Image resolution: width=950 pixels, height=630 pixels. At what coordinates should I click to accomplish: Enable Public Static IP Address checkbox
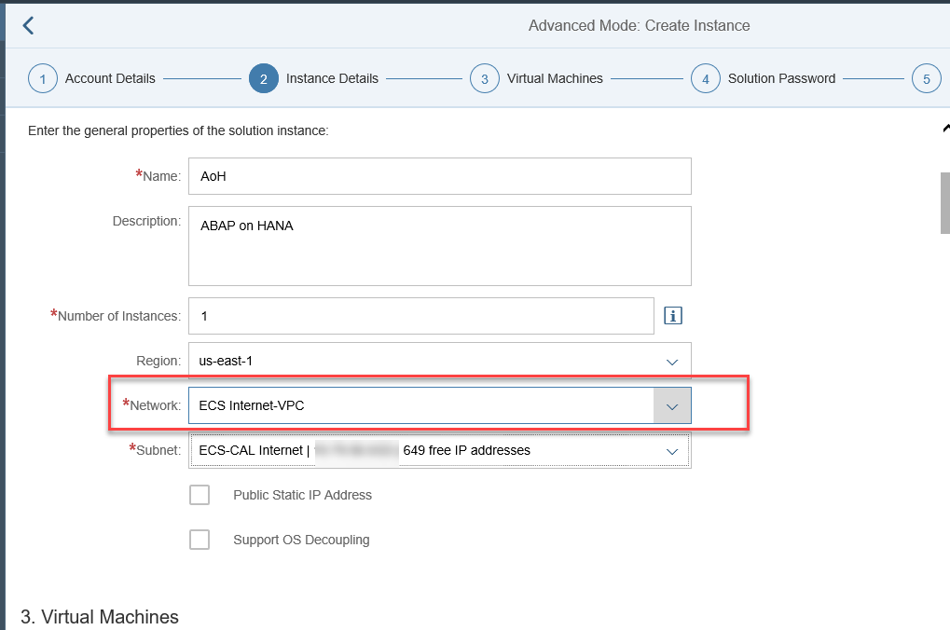tap(200, 495)
